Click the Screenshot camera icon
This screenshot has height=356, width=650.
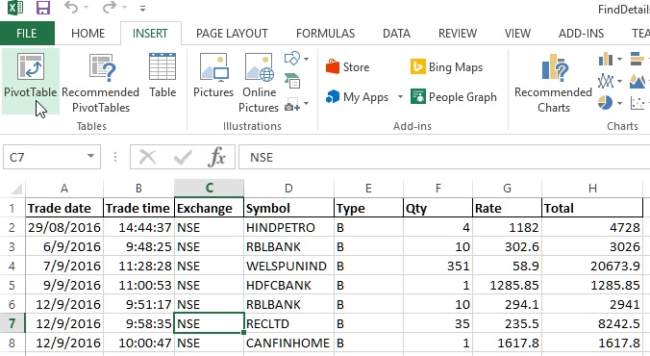(x=292, y=104)
